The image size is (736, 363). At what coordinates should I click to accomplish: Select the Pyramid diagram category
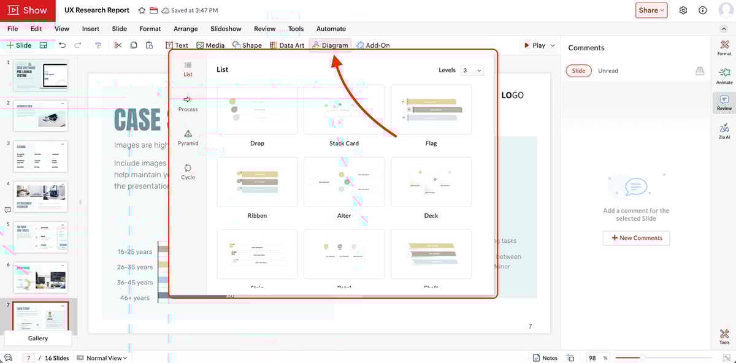tap(188, 137)
